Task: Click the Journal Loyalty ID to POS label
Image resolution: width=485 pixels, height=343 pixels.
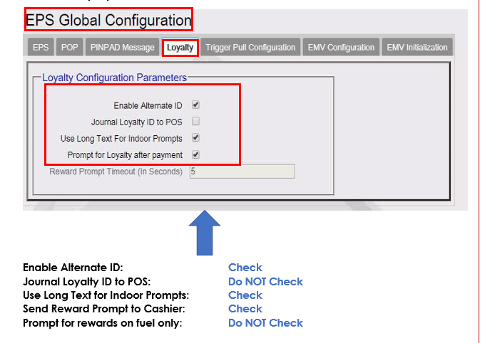Action: 137,122
